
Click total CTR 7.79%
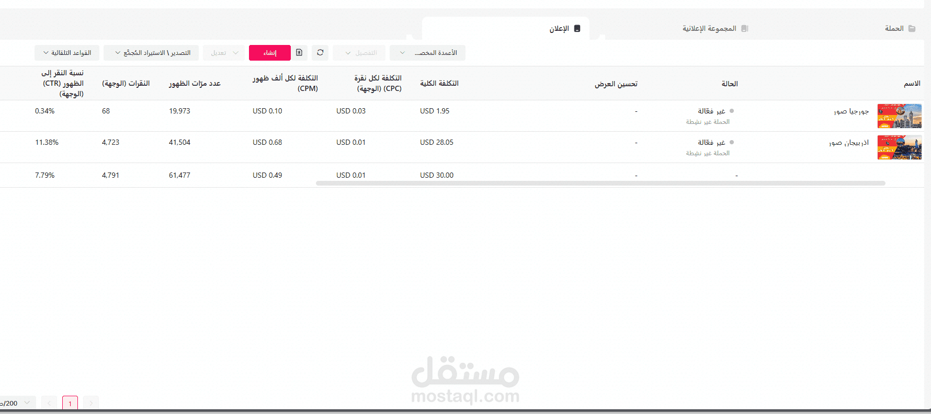(44, 175)
